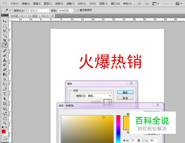The height and width of the screenshot is (143, 185).
Task: Open 分析(A) menu
Action: [82, 4]
